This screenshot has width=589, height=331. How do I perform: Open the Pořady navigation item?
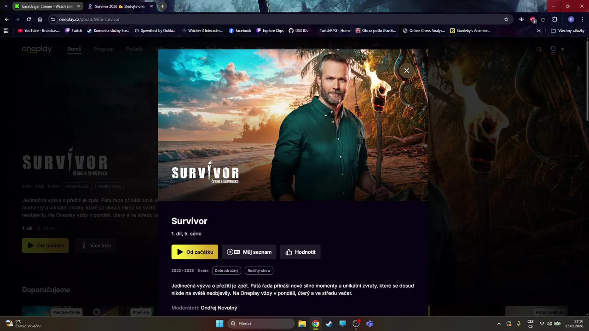(134, 49)
